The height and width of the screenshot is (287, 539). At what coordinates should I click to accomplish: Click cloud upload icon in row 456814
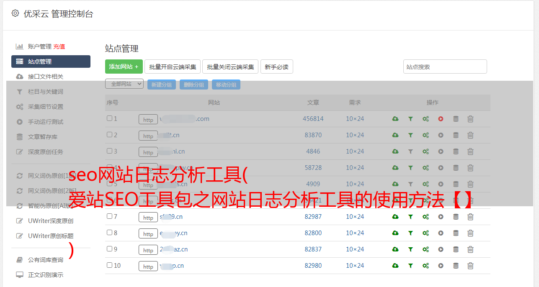click(x=395, y=119)
